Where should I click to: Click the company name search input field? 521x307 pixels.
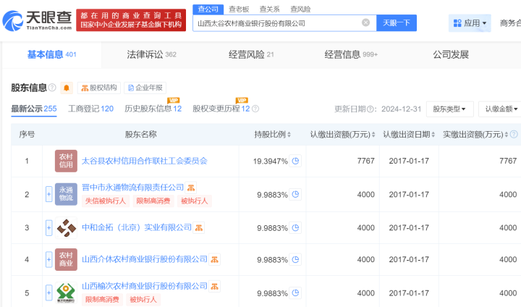click(275, 23)
